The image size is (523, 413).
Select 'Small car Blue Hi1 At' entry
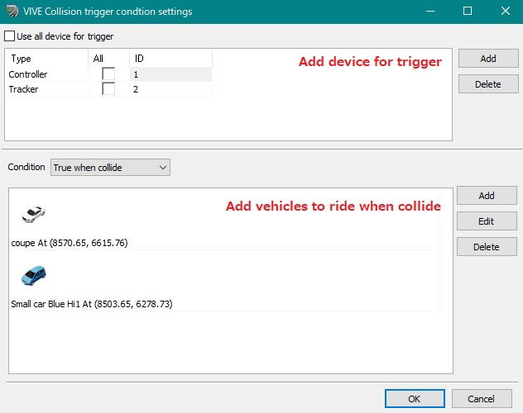coord(224,281)
